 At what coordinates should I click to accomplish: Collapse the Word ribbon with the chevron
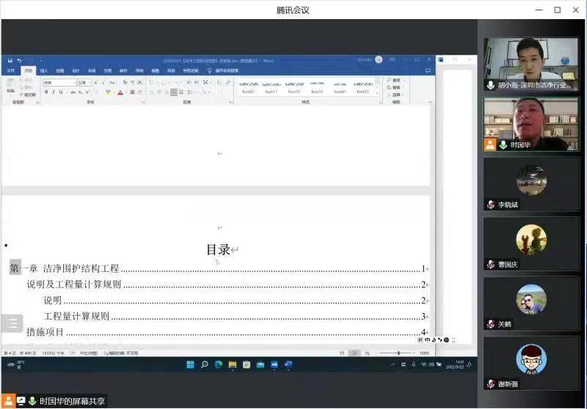[430, 102]
